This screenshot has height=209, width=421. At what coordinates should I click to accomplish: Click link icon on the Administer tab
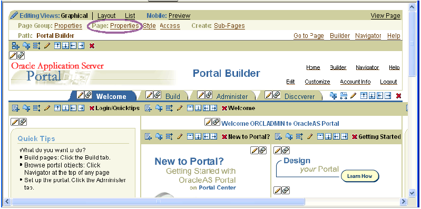click(209, 95)
